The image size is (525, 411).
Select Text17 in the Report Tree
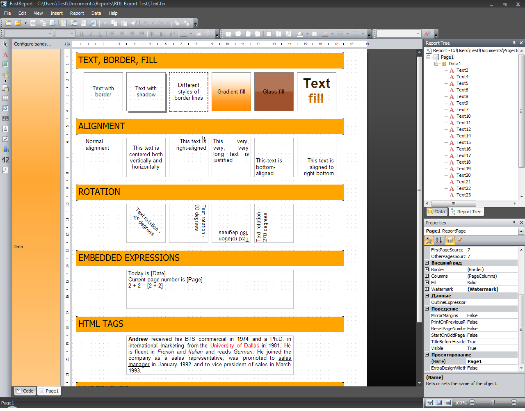pos(463,155)
